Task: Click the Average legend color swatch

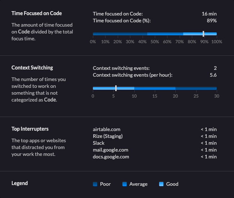Action: (125, 184)
